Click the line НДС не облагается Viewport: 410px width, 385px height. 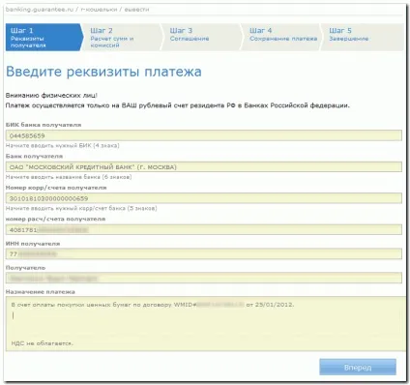[43, 343]
